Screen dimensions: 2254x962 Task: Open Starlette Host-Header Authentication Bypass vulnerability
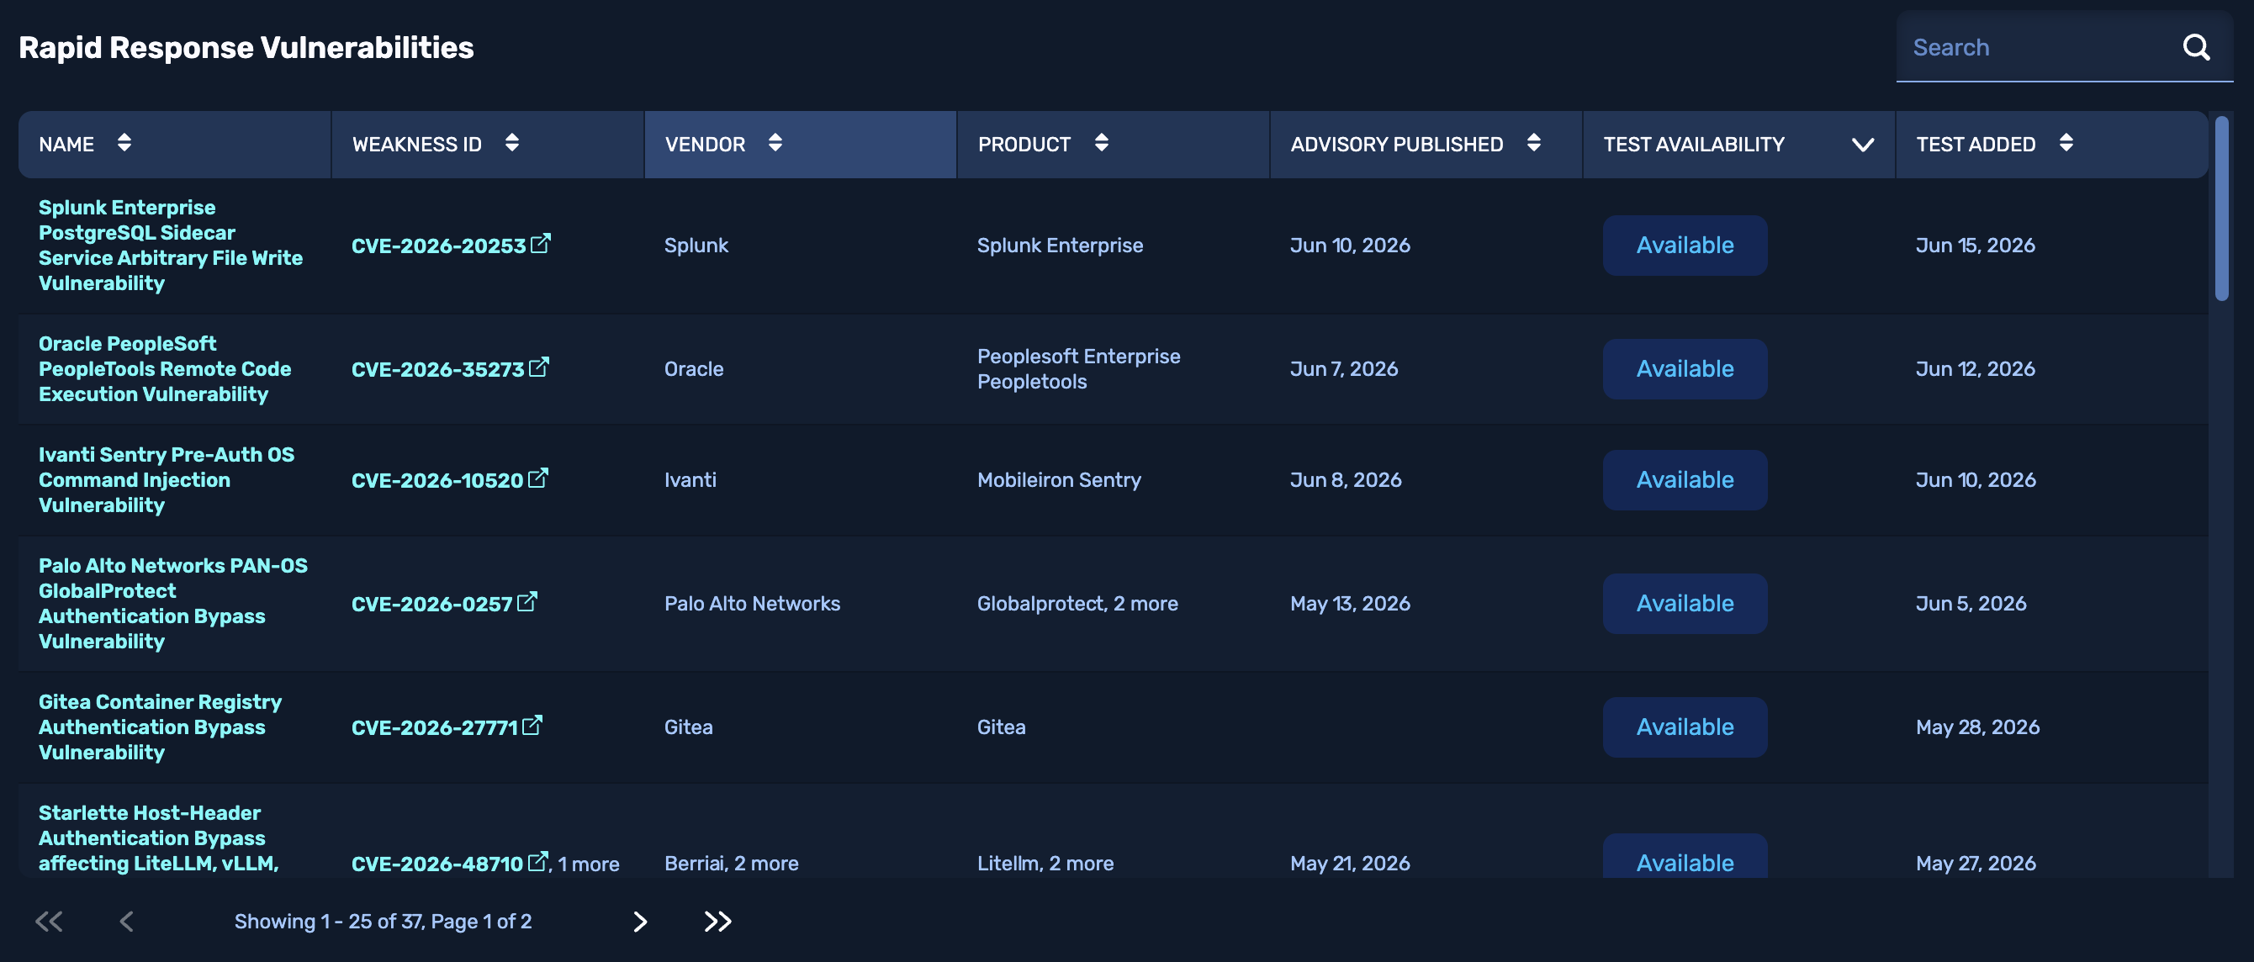point(158,838)
